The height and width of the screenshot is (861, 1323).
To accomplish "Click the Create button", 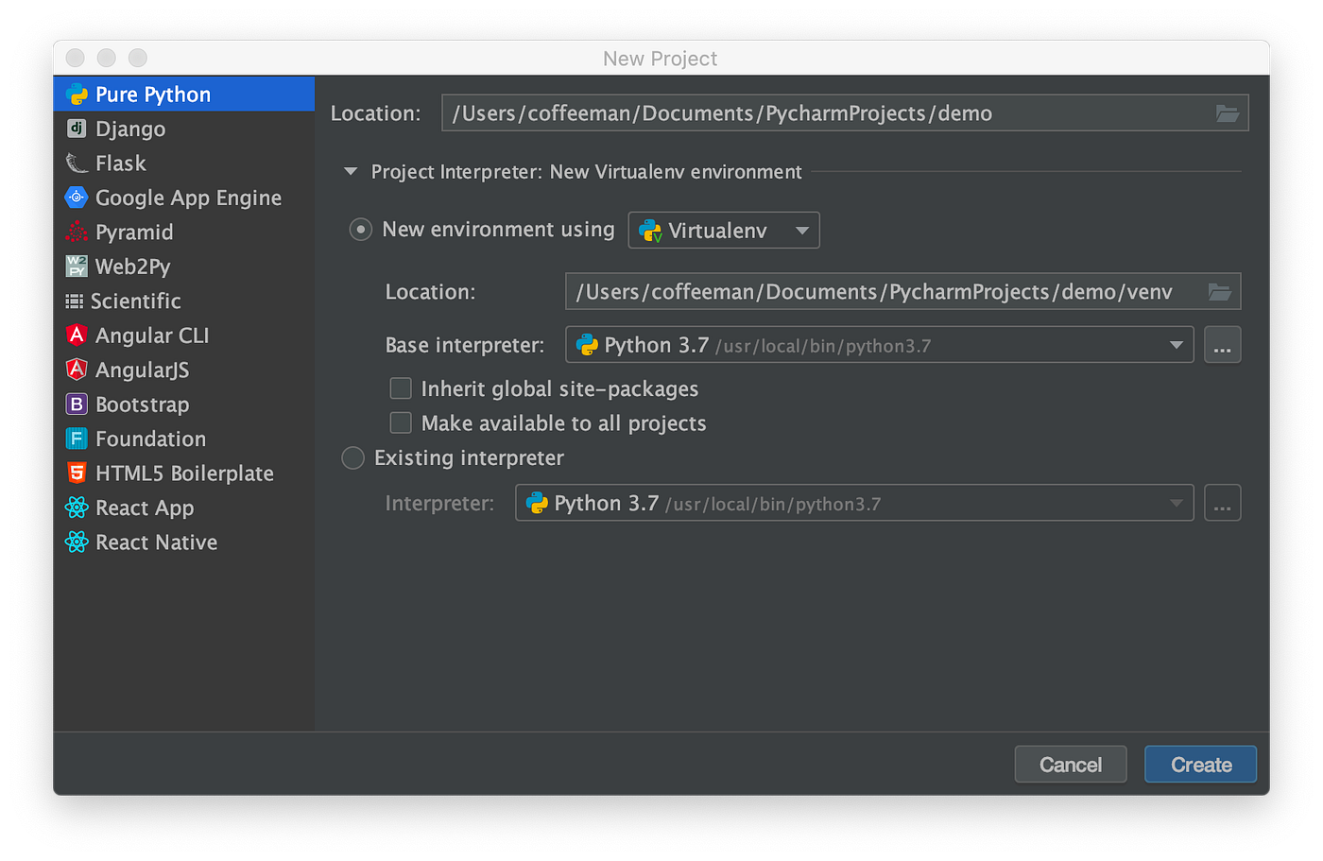I will point(1200,764).
